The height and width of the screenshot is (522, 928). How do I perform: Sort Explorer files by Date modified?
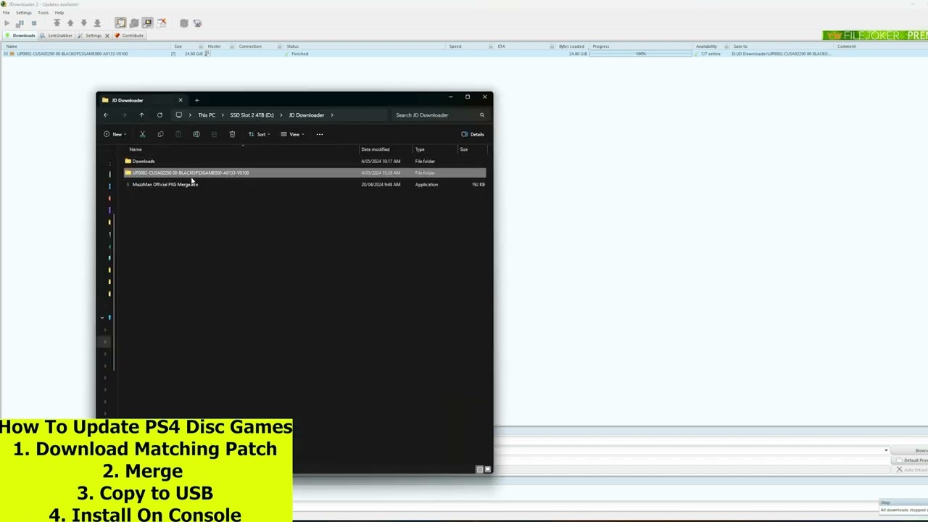pos(376,149)
